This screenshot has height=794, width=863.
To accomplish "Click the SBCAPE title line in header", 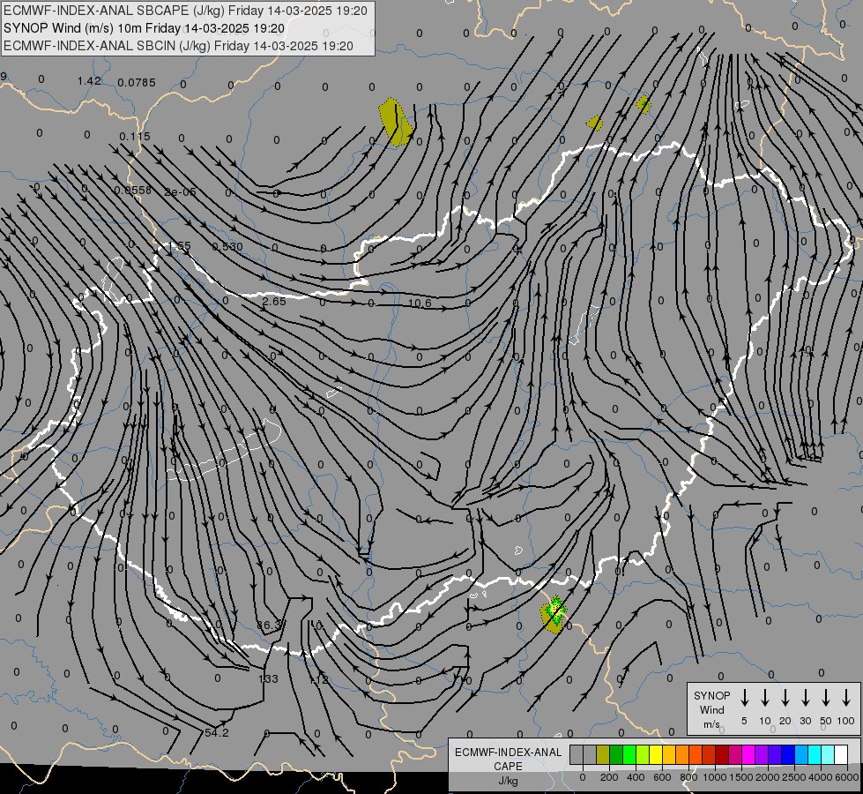I will pos(185,11).
